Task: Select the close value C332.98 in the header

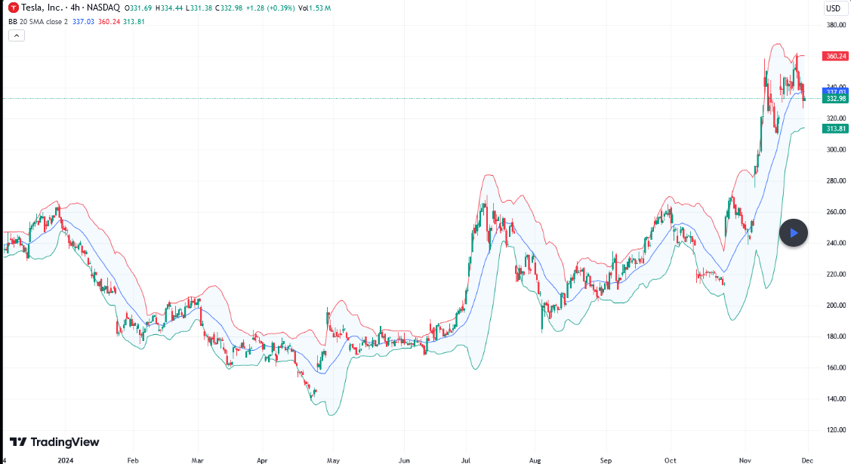Action: point(229,8)
